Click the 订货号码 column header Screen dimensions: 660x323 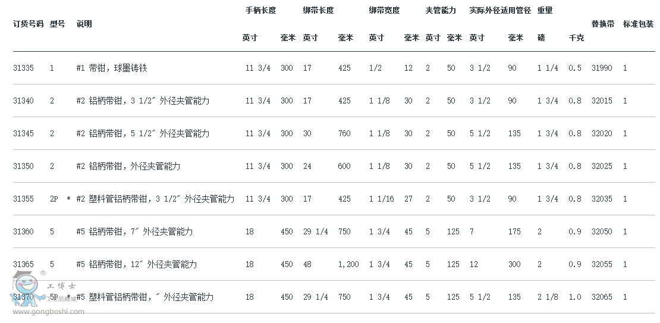tap(28, 24)
